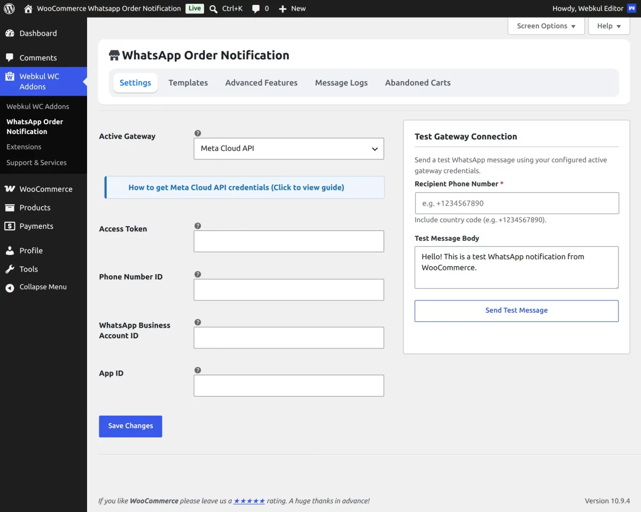Image resolution: width=641 pixels, height=512 pixels.
Task: Click help tooltip icon above Active Gateway
Action: [x=198, y=133]
